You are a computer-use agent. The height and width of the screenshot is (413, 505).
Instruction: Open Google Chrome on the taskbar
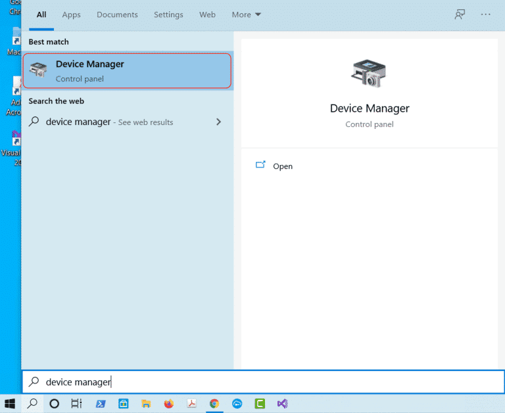[214, 403]
